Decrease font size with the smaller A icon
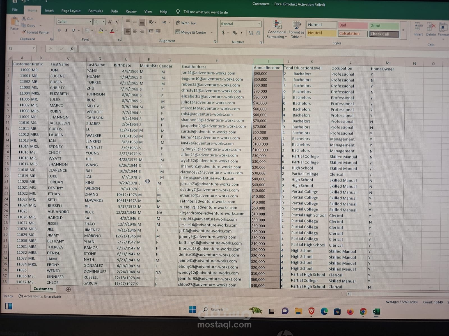 (x=117, y=22)
